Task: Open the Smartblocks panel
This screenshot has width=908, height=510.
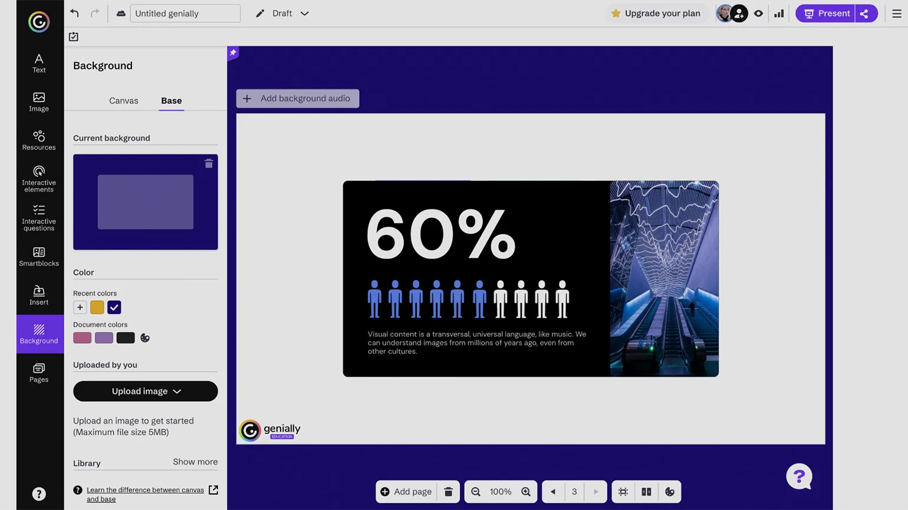Action: [39, 257]
